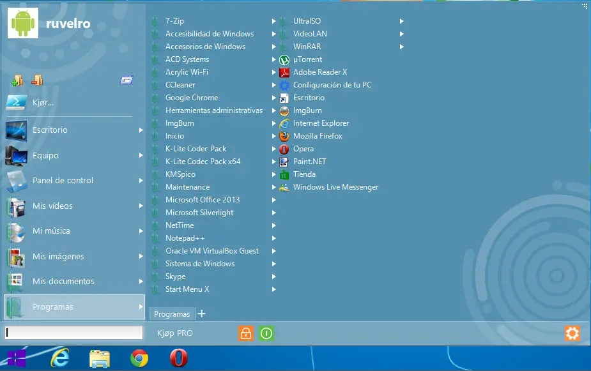Click the Android user avatar picture
591x371 pixels.
point(23,23)
